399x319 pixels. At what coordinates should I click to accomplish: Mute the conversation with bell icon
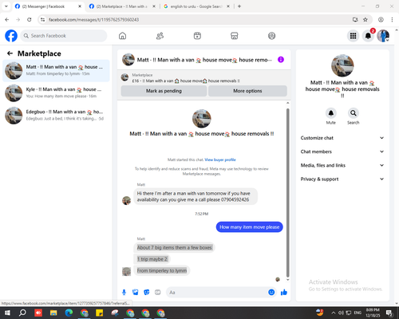pyautogui.click(x=331, y=113)
